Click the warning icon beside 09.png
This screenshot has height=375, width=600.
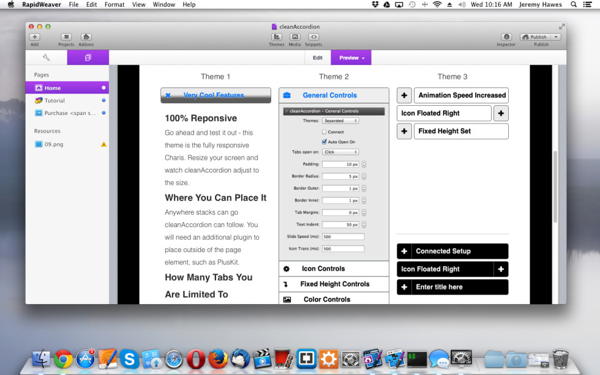click(103, 144)
